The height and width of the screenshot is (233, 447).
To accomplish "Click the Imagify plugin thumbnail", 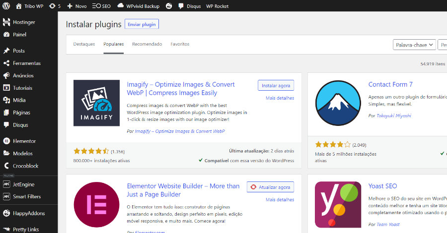I will [97, 103].
